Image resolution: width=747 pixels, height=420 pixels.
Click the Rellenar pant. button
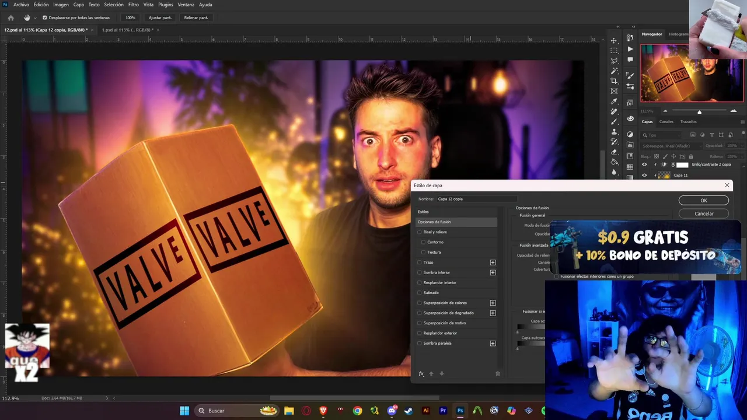point(196,17)
